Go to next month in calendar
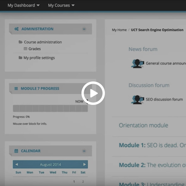186x186 pixels. point(84,164)
